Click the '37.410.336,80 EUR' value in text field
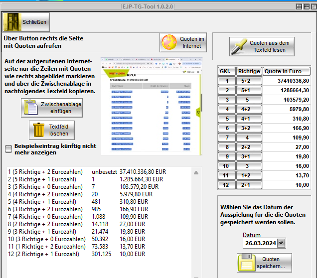Screen dimensions: 317x278 tap(143, 172)
